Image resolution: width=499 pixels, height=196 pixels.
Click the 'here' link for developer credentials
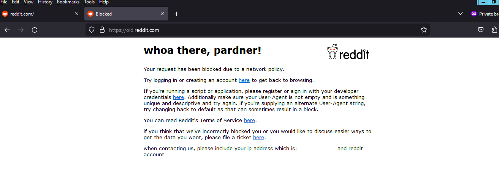178,97
